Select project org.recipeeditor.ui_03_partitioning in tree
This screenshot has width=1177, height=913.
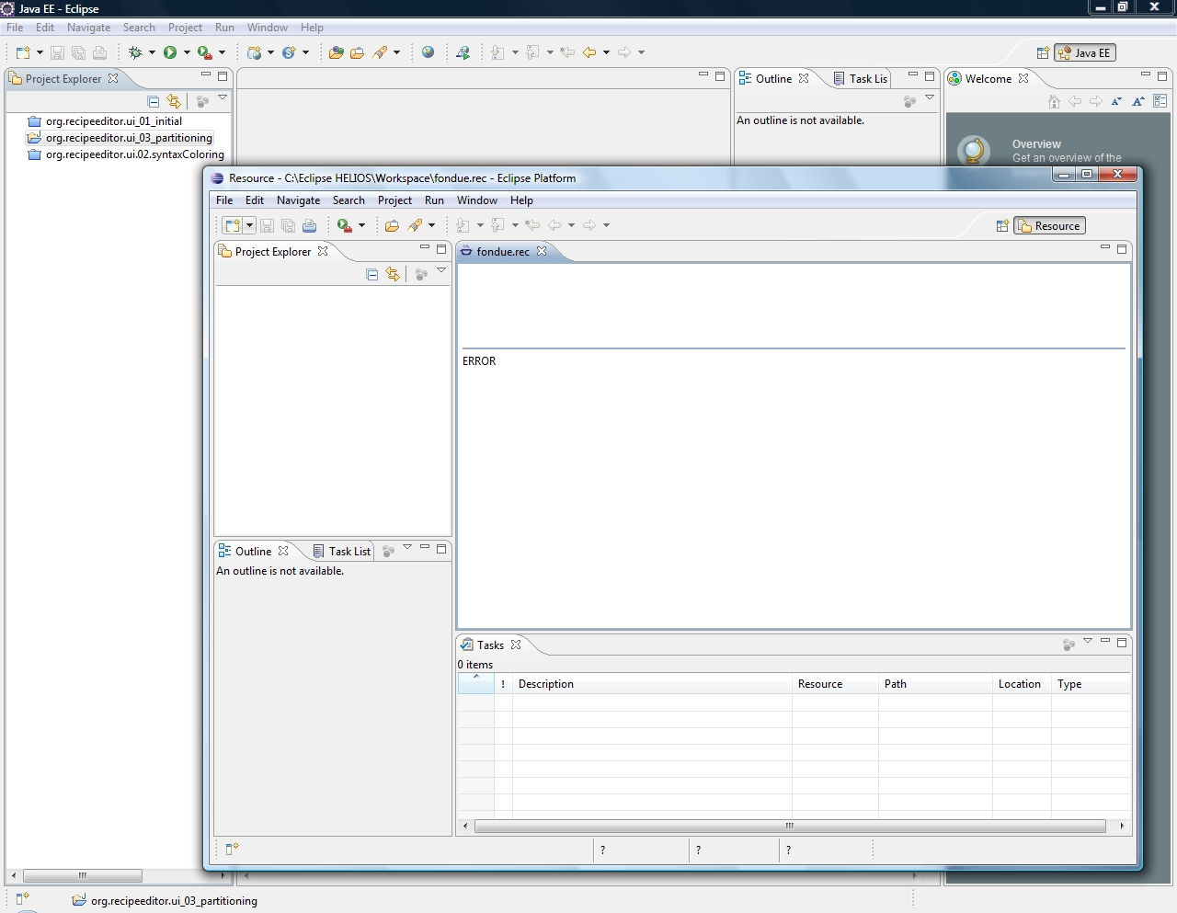tap(129, 138)
